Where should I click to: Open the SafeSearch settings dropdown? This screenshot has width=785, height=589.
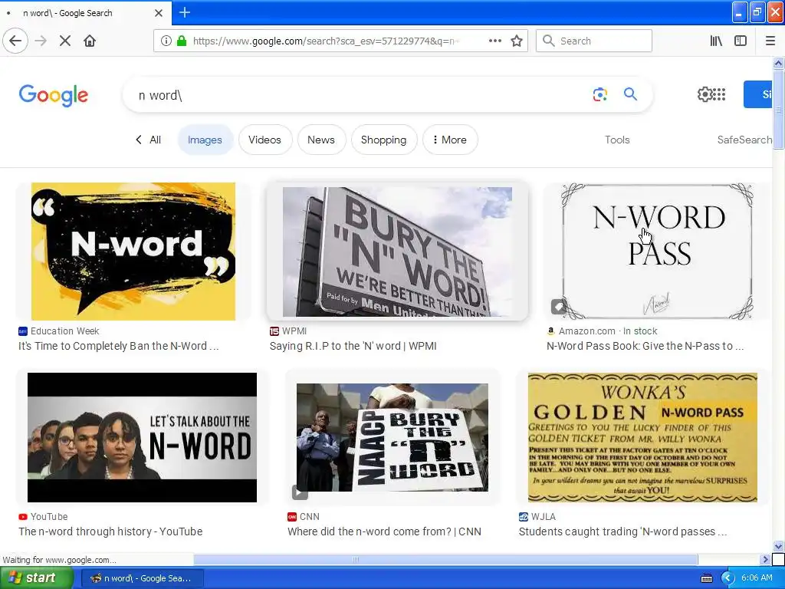(744, 140)
